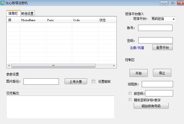Screen dimensions: 184x124
Task: Switch to the 其他设置 tab
Action: pos(27,14)
